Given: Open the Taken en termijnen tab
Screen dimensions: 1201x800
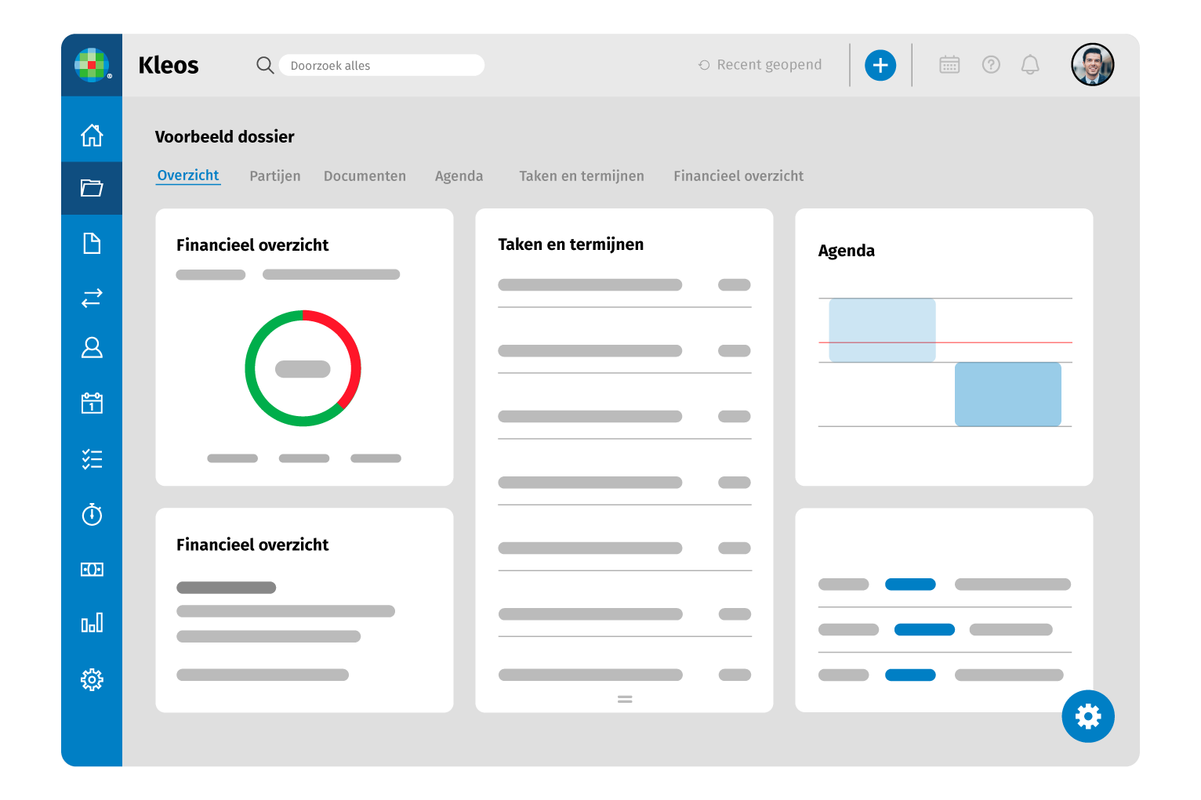Looking at the screenshot, I should (x=581, y=176).
